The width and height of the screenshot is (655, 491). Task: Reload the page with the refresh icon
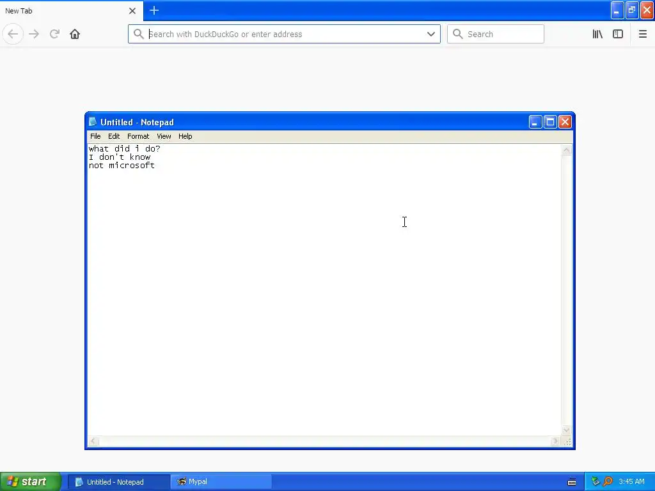[54, 34]
